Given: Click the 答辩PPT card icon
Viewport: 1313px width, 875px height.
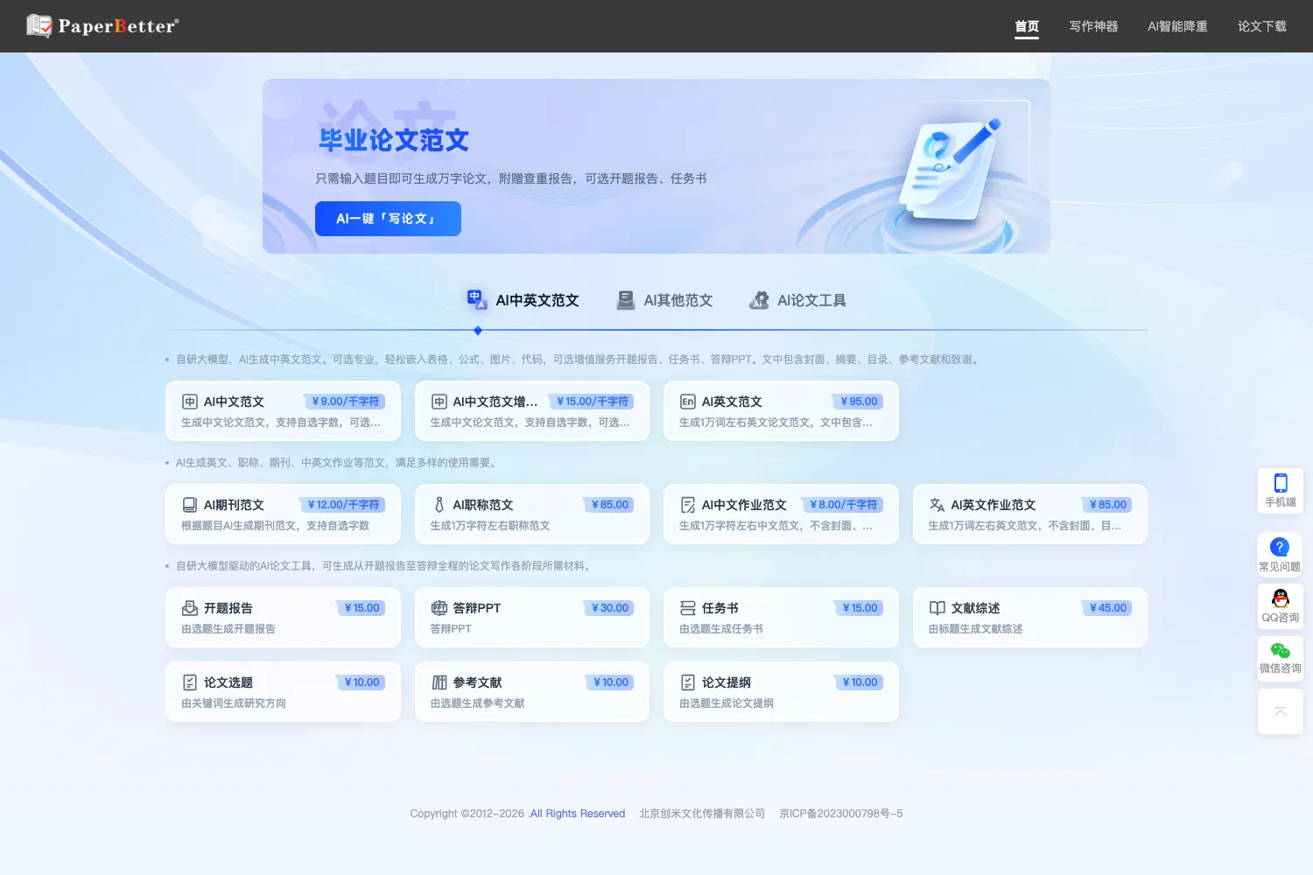Looking at the screenshot, I should point(439,608).
